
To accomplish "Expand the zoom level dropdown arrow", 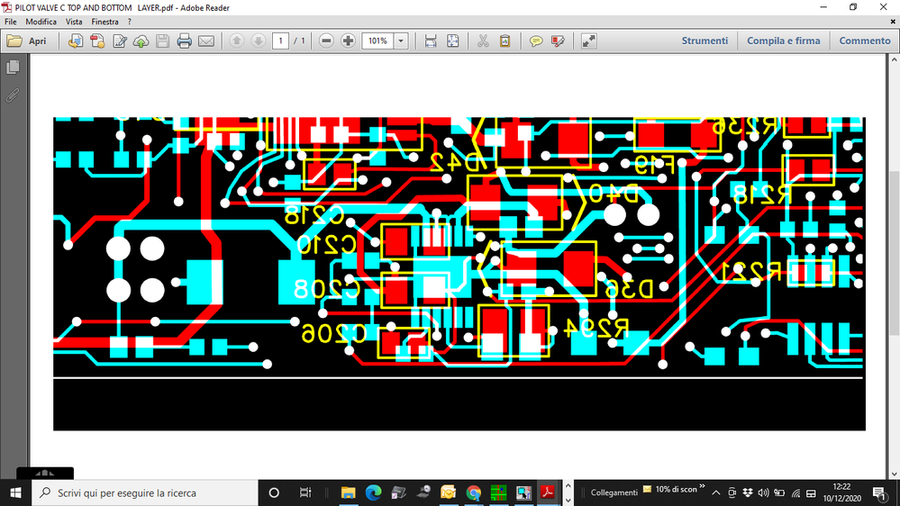I will point(401,41).
